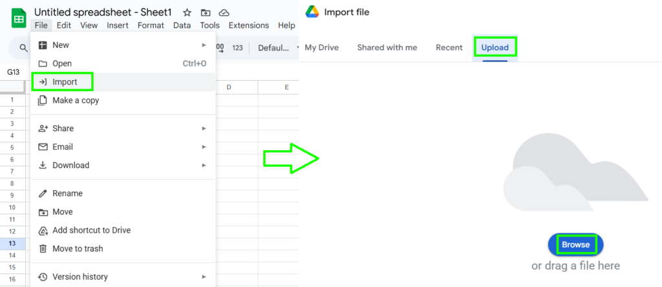Star the Untitled spreadsheet

click(187, 12)
